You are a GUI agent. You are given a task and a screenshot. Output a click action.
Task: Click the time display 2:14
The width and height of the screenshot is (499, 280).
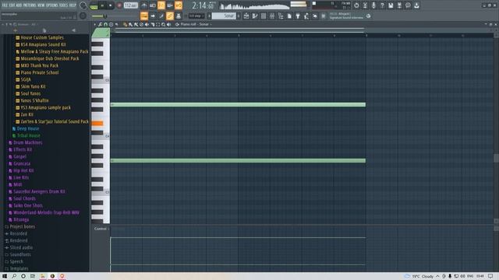[203, 5]
